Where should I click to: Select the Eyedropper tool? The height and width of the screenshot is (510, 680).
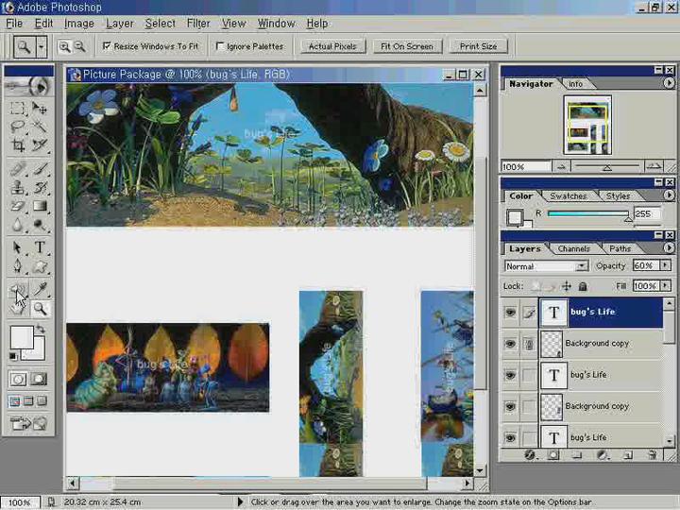[x=40, y=289]
